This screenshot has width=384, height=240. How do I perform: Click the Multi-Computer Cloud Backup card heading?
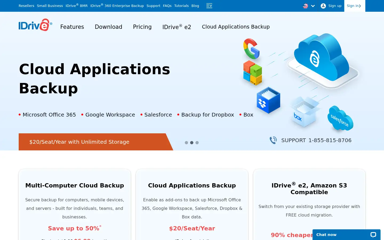[x=75, y=185]
